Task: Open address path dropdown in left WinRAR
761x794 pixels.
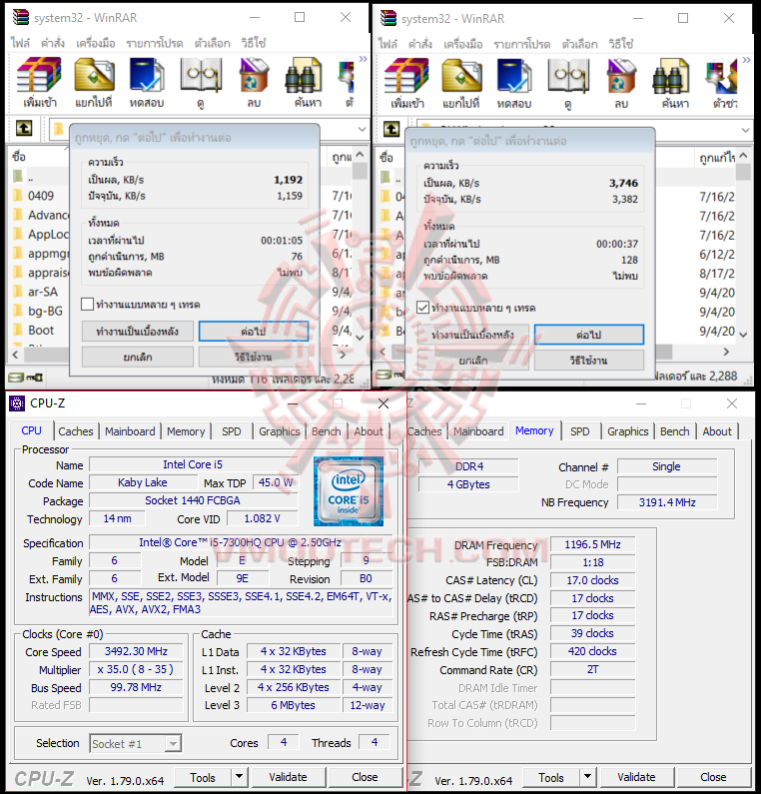Action: [x=362, y=129]
